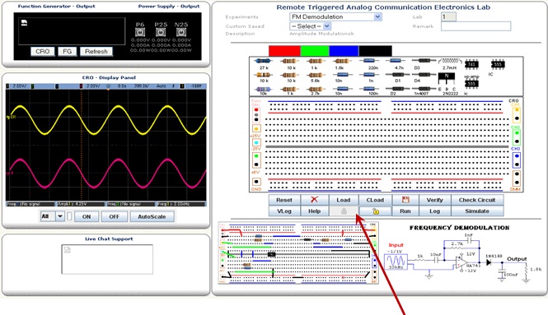Expand the Custom Saved Select dropdown
This screenshot has height=315, width=548.
310,26
